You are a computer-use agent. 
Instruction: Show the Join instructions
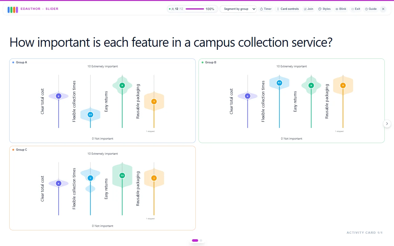point(308,9)
